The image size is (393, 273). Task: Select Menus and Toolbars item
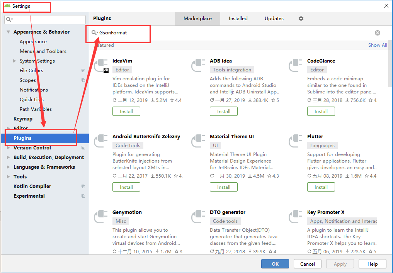(43, 51)
